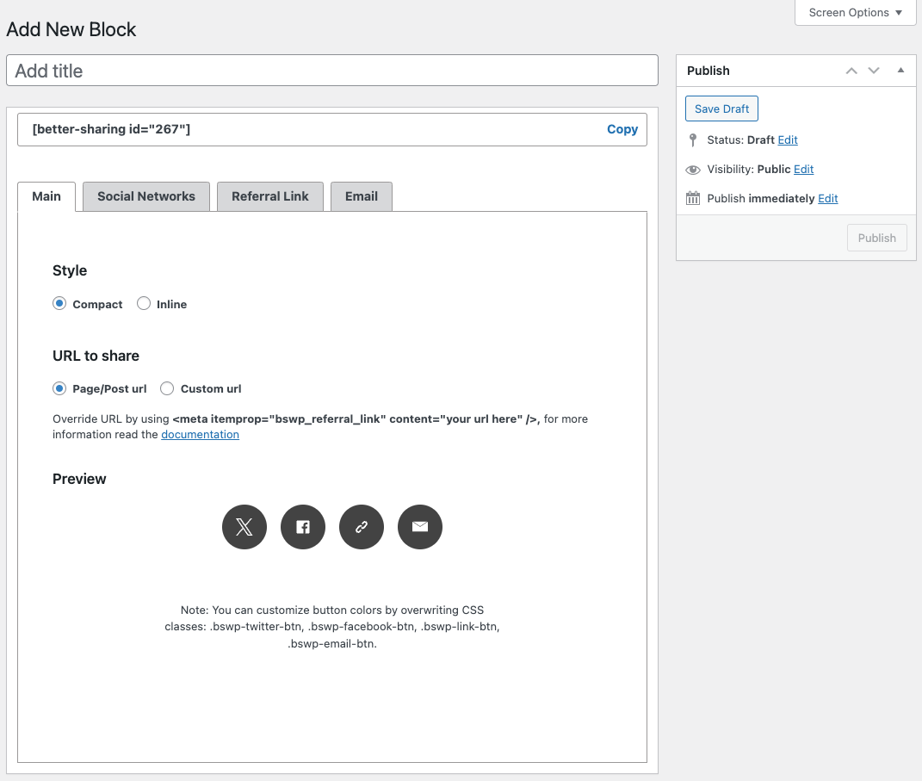Click the copy link preview button
922x781 pixels.
[x=362, y=527]
